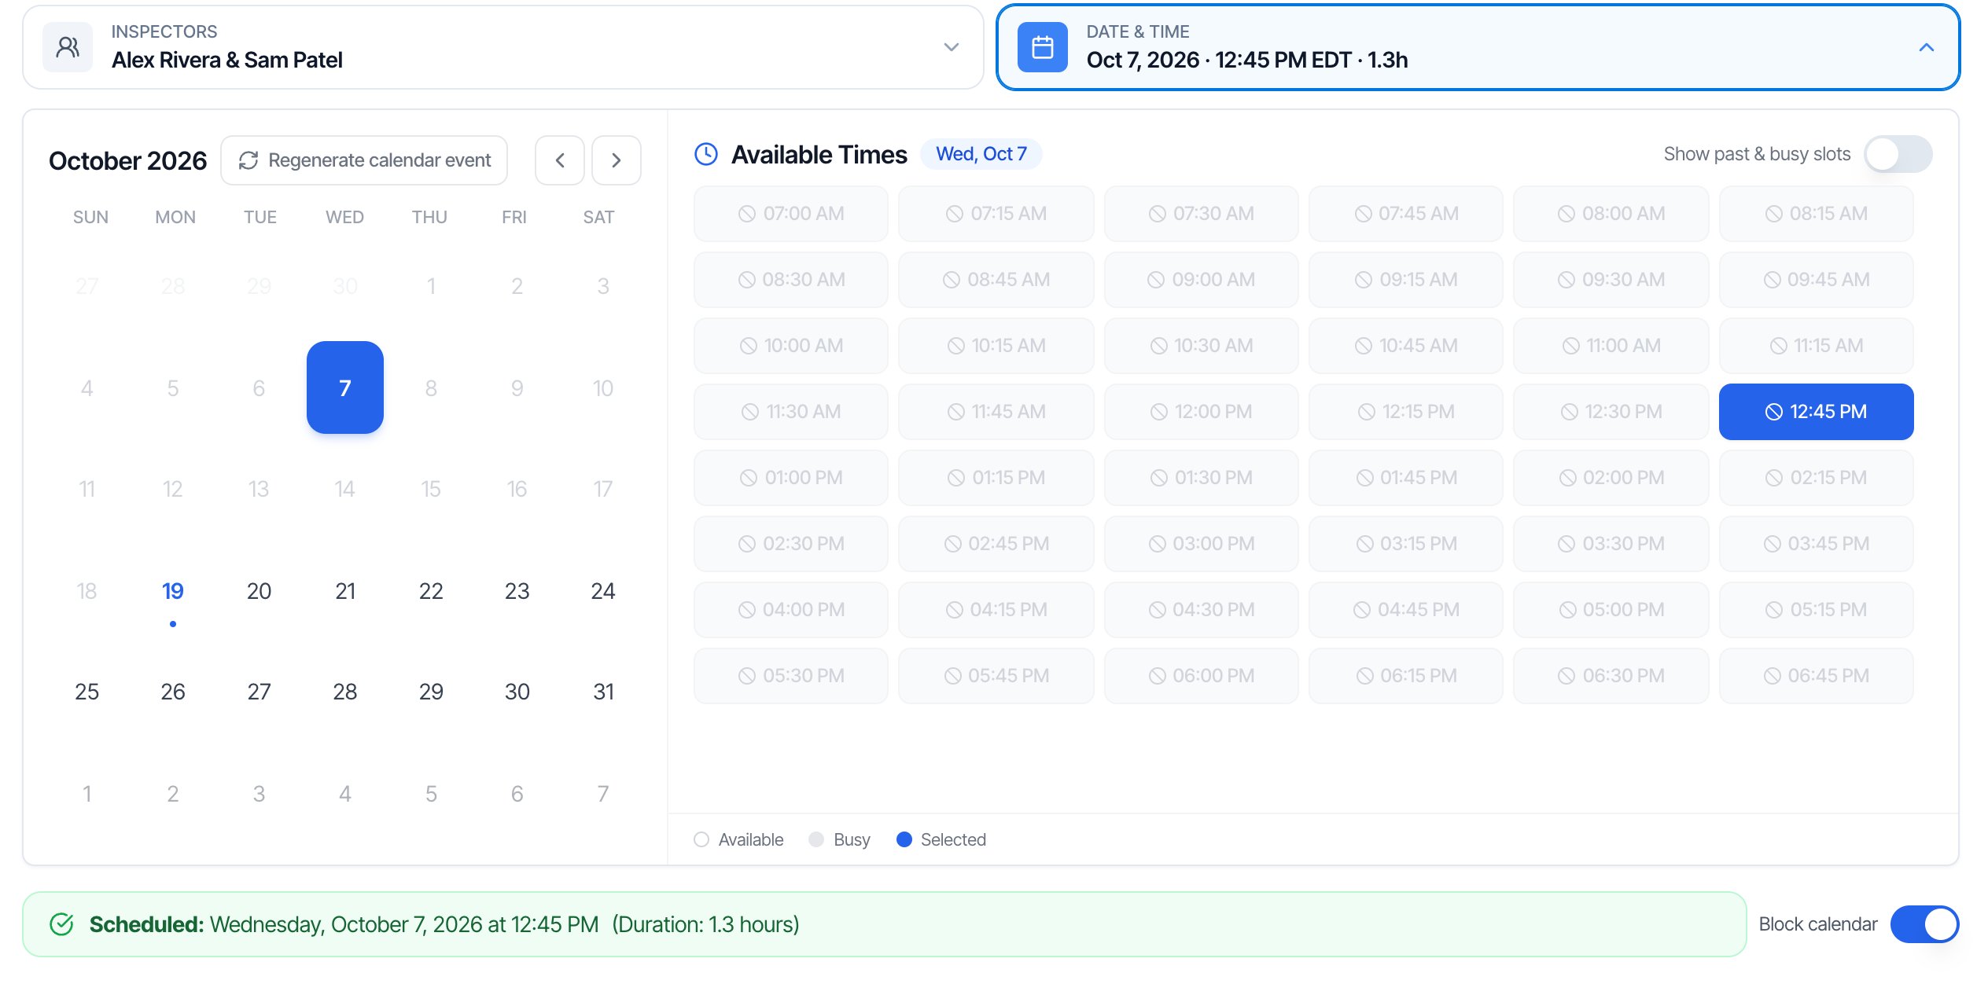The height and width of the screenshot is (984, 1988).
Task: Click the inspectors people icon
Action: (68, 47)
